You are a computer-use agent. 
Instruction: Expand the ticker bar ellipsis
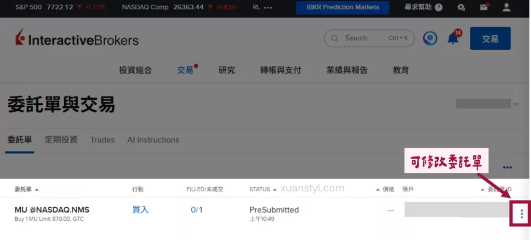tap(268, 7)
